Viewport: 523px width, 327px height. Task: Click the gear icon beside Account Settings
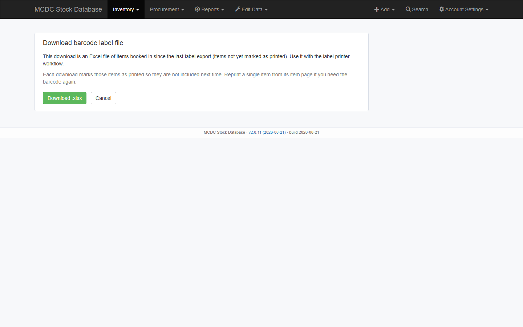tap(442, 9)
